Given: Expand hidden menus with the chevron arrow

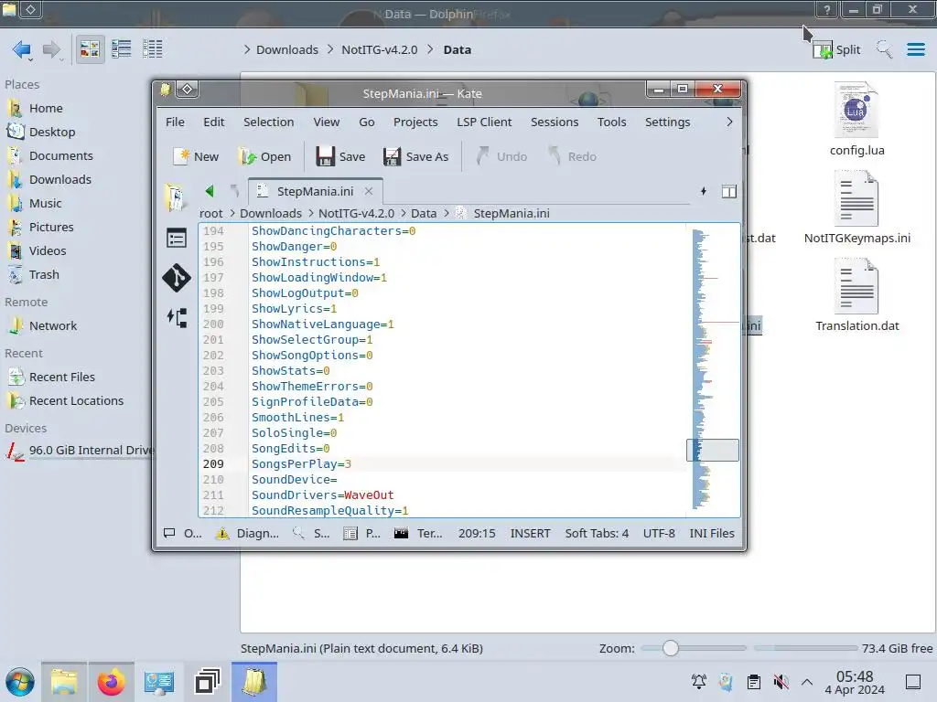Looking at the screenshot, I should tap(729, 122).
